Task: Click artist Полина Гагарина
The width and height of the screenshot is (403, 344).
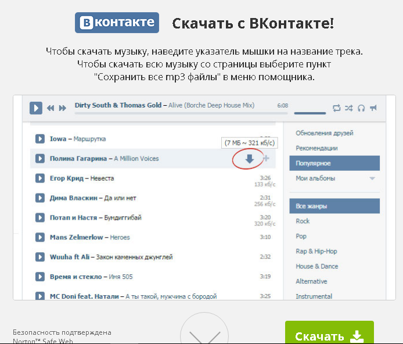Action: [78, 159]
